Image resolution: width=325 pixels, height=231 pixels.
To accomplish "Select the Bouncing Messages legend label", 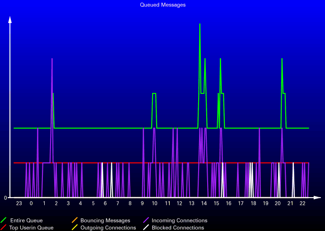I will click(x=105, y=221).
